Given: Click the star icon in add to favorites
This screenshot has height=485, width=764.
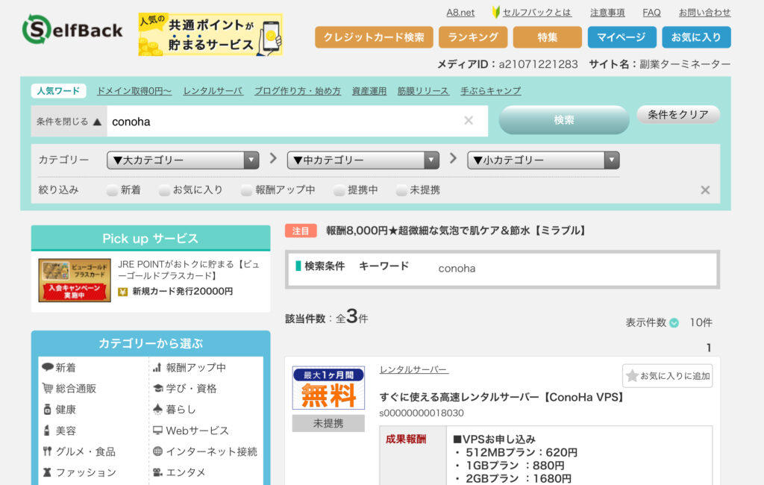Looking at the screenshot, I should (x=632, y=376).
